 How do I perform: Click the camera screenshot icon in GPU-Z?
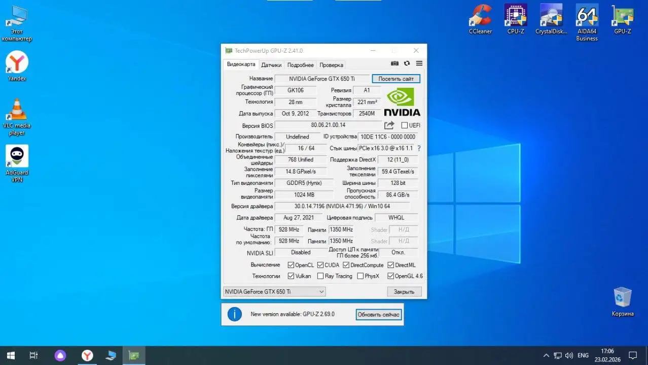pos(394,63)
